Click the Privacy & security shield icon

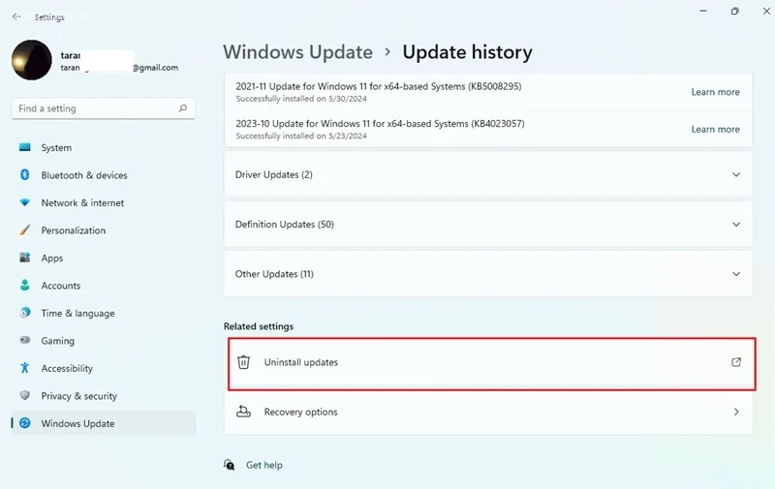tap(25, 395)
